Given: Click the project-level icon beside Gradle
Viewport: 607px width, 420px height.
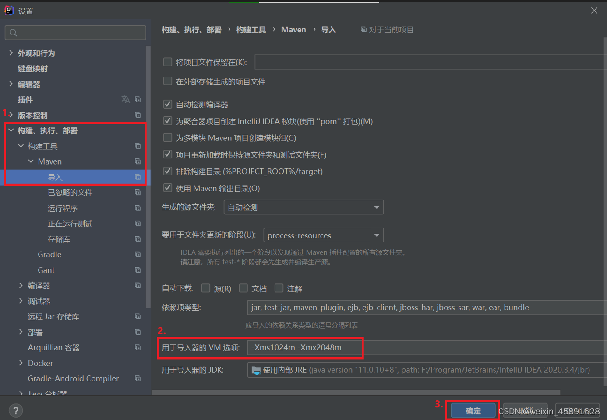Looking at the screenshot, I should [138, 255].
